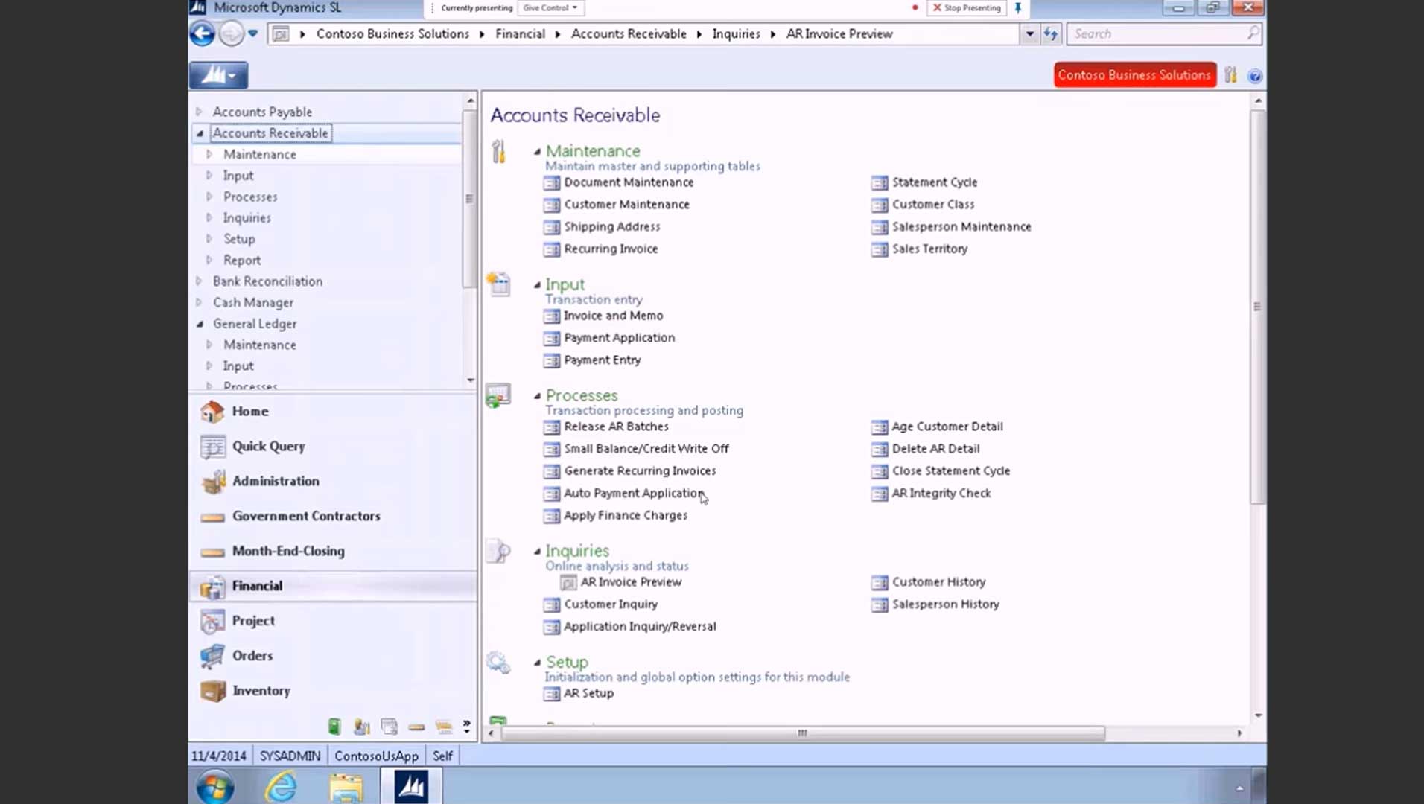
Task: Click the Recurring Invoice screen icon
Action: tap(551, 249)
